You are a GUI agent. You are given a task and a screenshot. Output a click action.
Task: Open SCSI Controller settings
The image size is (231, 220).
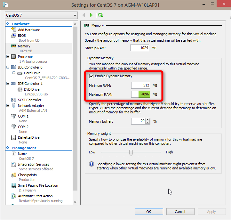30,100
